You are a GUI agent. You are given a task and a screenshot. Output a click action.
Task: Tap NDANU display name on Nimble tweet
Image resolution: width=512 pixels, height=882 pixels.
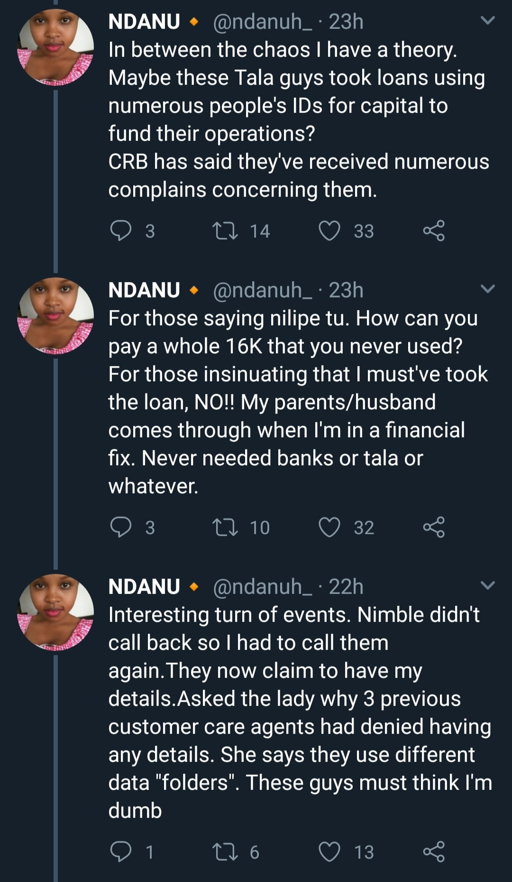(144, 587)
